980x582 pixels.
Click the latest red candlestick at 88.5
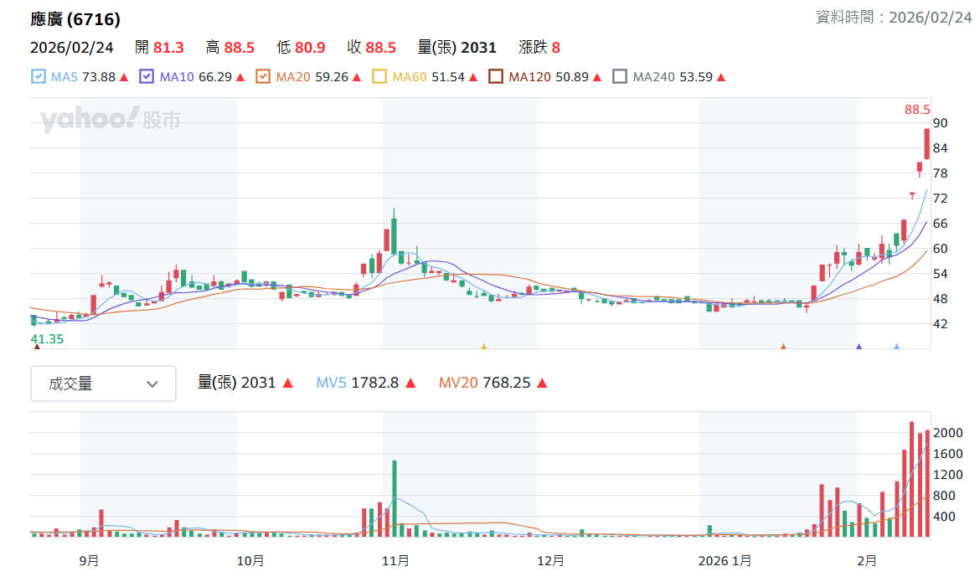tap(927, 144)
